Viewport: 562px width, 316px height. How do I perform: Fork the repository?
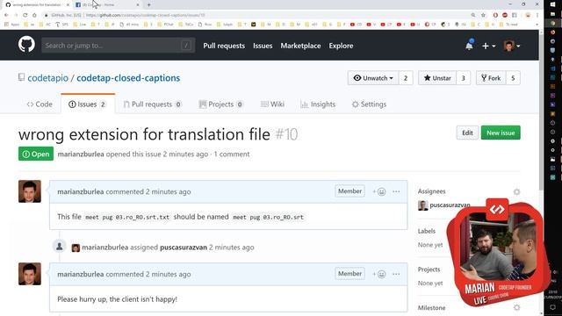(x=491, y=78)
